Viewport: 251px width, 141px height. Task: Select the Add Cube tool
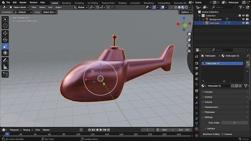5,74
